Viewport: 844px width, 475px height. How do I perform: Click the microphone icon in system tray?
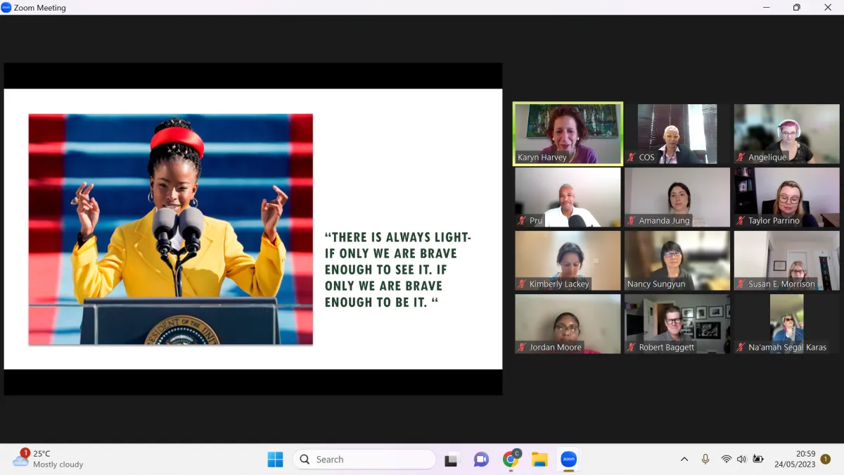[705, 460]
